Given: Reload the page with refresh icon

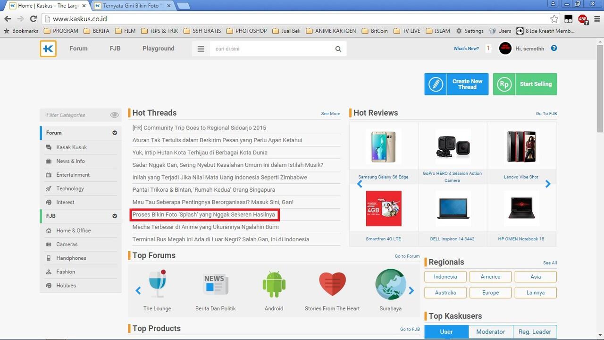Looking at the screenshot, I should coord(33,19).
